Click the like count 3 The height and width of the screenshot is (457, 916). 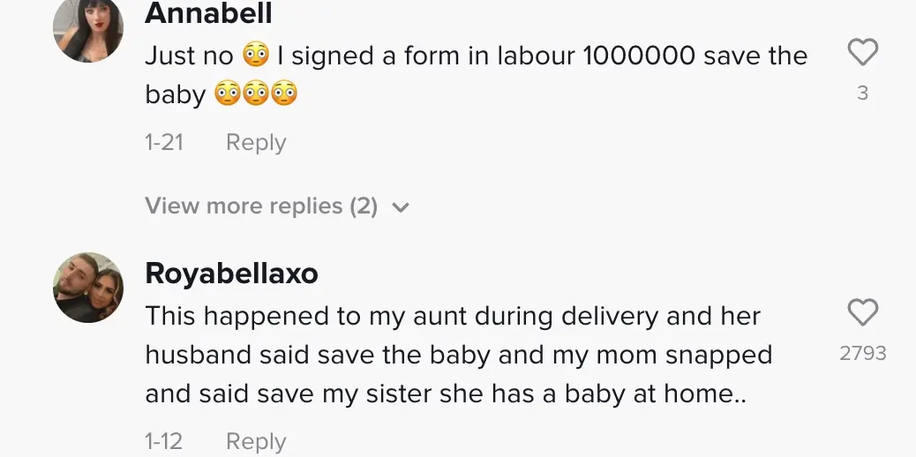pyautogui.click(x=862, y=93)
